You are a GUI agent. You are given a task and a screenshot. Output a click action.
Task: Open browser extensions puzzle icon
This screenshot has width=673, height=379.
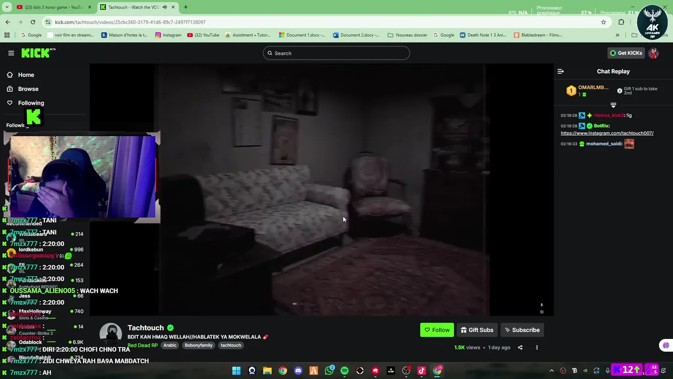click(621, 22)
